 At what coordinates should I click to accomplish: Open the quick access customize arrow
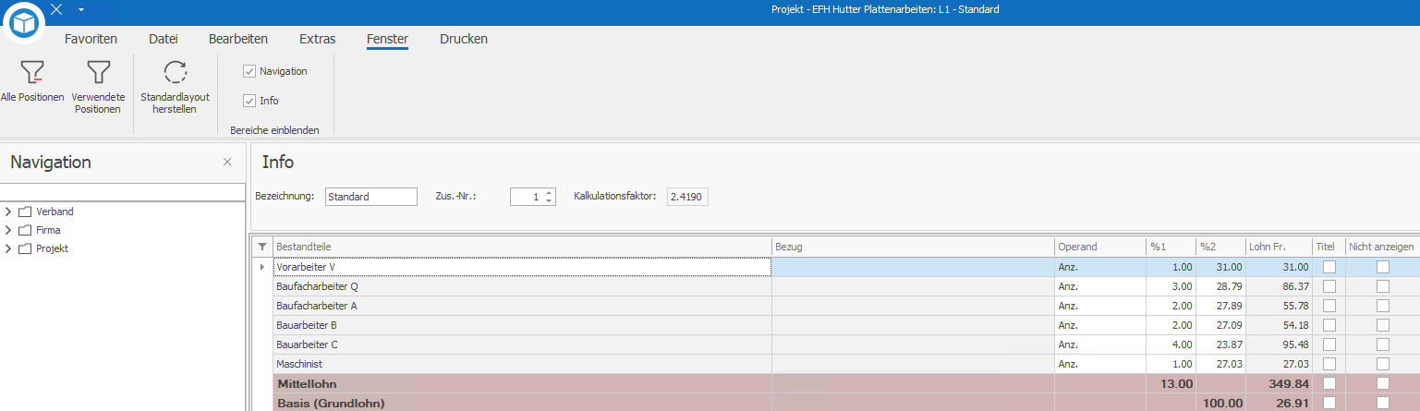coord(81,9)
